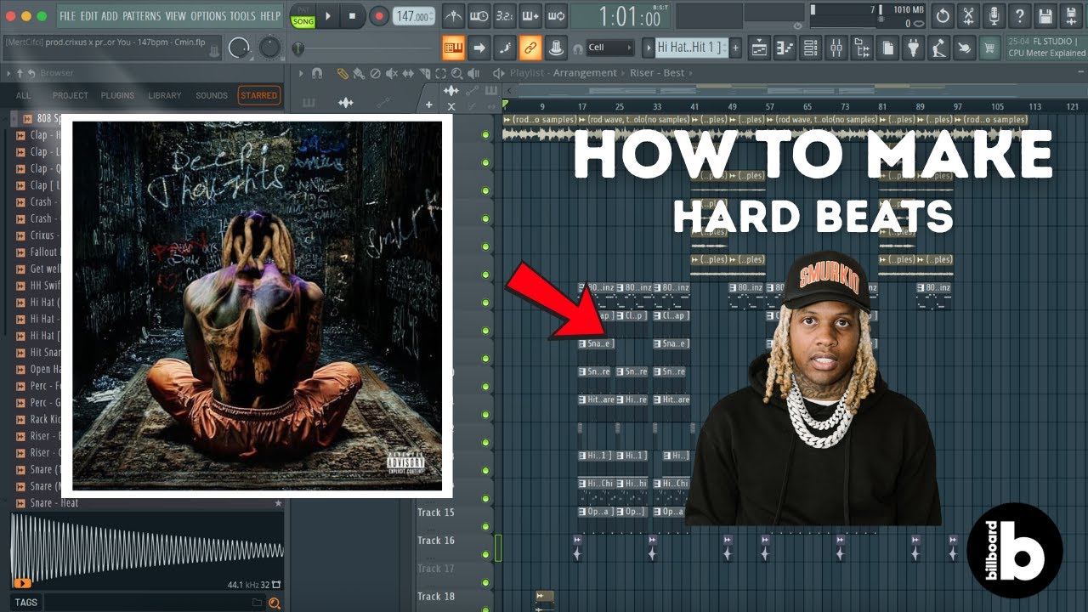Viewport: 1088px width, 612px height.
Task: Click the tempo tapper lamp icon
Action: pos(938,48)
